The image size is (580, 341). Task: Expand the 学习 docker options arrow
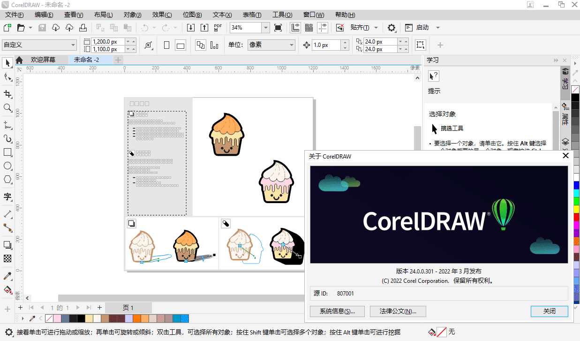[x=556, y=61]
